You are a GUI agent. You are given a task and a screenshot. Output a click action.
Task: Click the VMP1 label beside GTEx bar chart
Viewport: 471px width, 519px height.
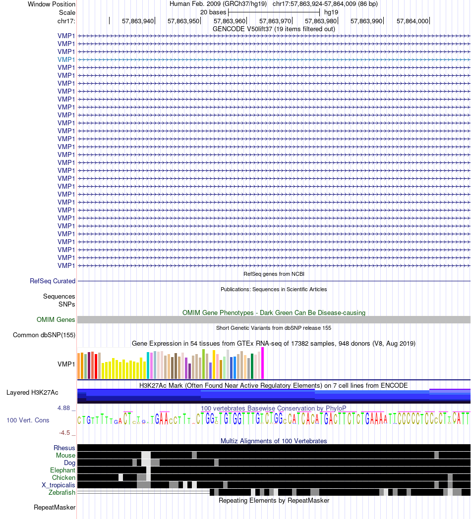(66, 364)
